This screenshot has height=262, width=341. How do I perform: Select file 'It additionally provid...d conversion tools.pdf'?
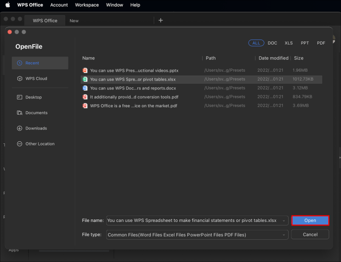[x=201, y=97]
